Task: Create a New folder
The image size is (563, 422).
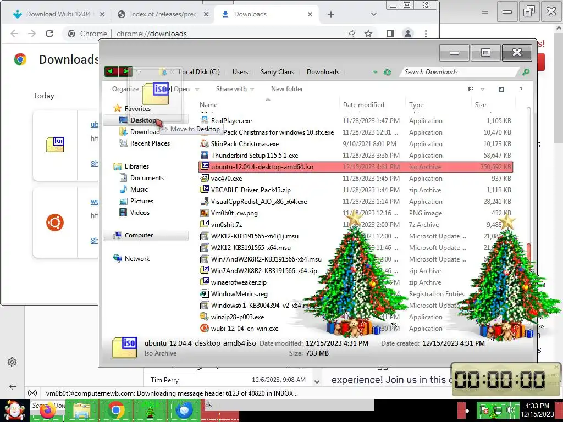Action: (287, 89)
